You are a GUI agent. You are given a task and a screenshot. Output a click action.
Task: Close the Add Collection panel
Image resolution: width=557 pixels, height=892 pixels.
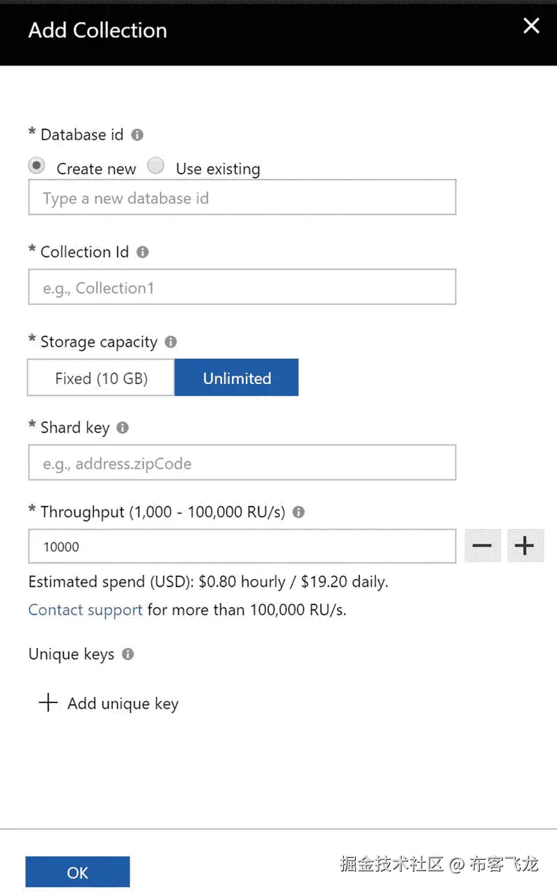tap(531, 26)
